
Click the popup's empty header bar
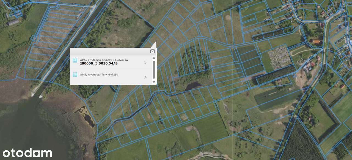110,51
